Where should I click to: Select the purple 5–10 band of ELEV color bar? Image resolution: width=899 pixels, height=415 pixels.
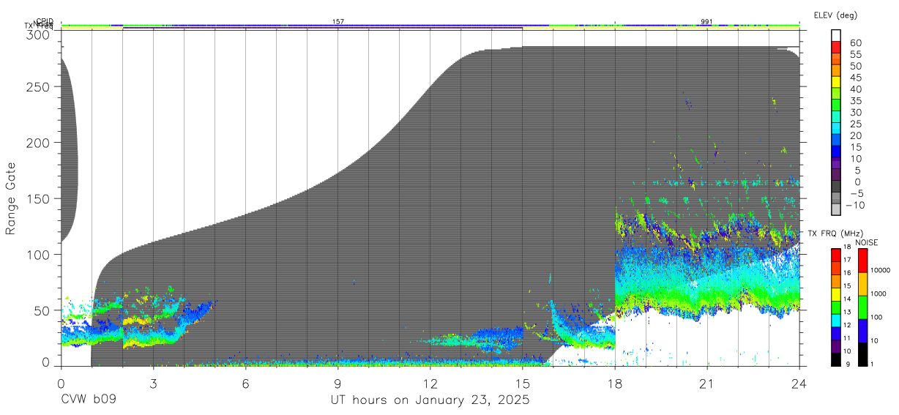pos(836,164)
